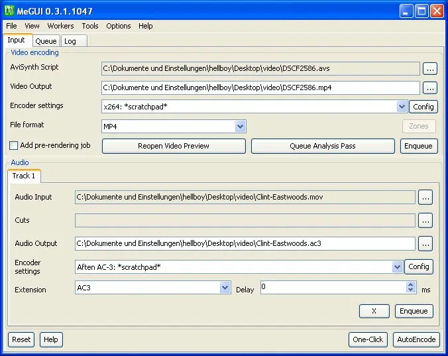The width and height of the screenshot is (448, 356).
Task: Switch to the Queue tab
Action: (46, 41)
